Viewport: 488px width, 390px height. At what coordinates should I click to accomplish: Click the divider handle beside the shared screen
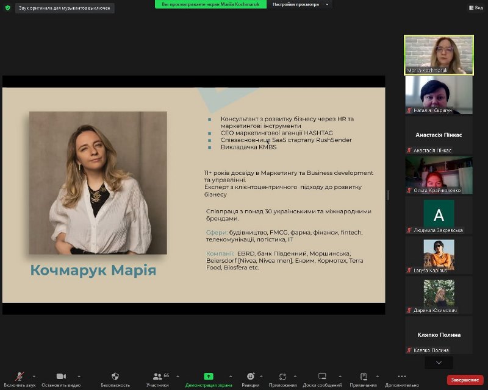(x=387, y=195)
